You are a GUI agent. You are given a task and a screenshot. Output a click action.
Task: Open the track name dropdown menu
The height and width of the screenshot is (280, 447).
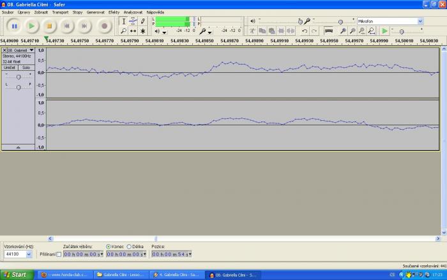click(x=32, y=50)
